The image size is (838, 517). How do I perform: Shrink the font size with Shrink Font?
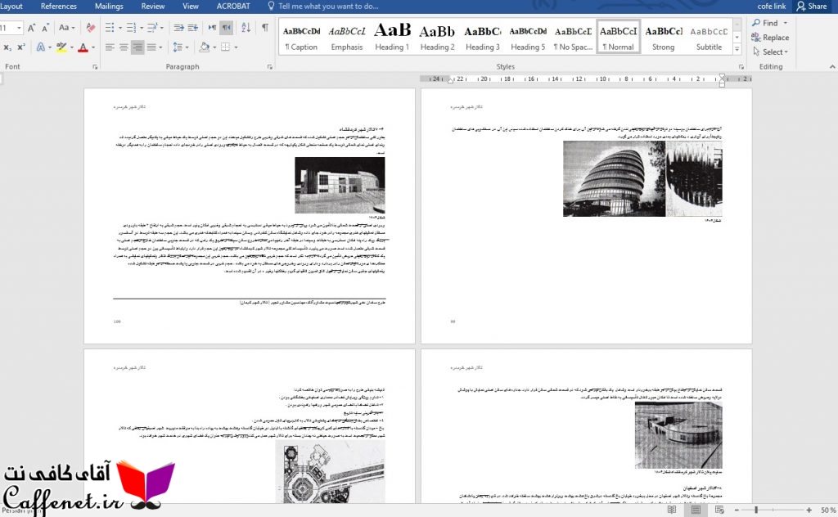point(46,28)
